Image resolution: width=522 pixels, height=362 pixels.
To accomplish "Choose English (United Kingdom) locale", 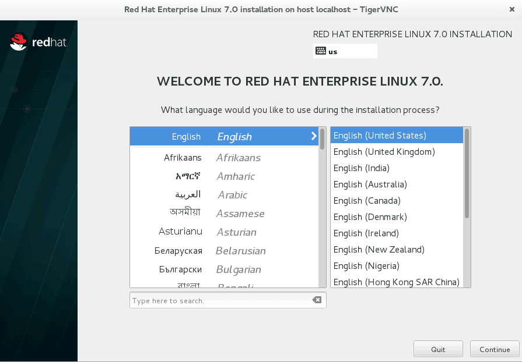I will point(397,152).
